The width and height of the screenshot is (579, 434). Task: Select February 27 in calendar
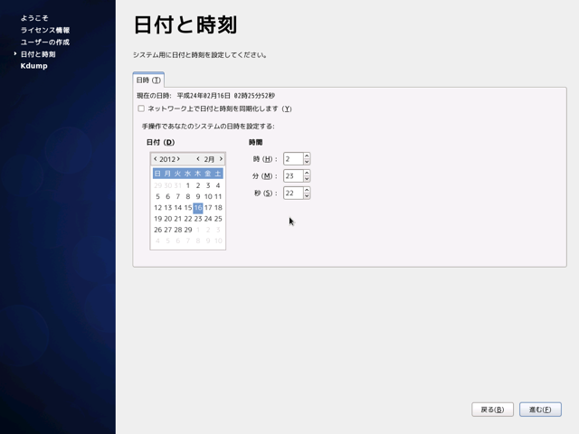tap(168, 230)
